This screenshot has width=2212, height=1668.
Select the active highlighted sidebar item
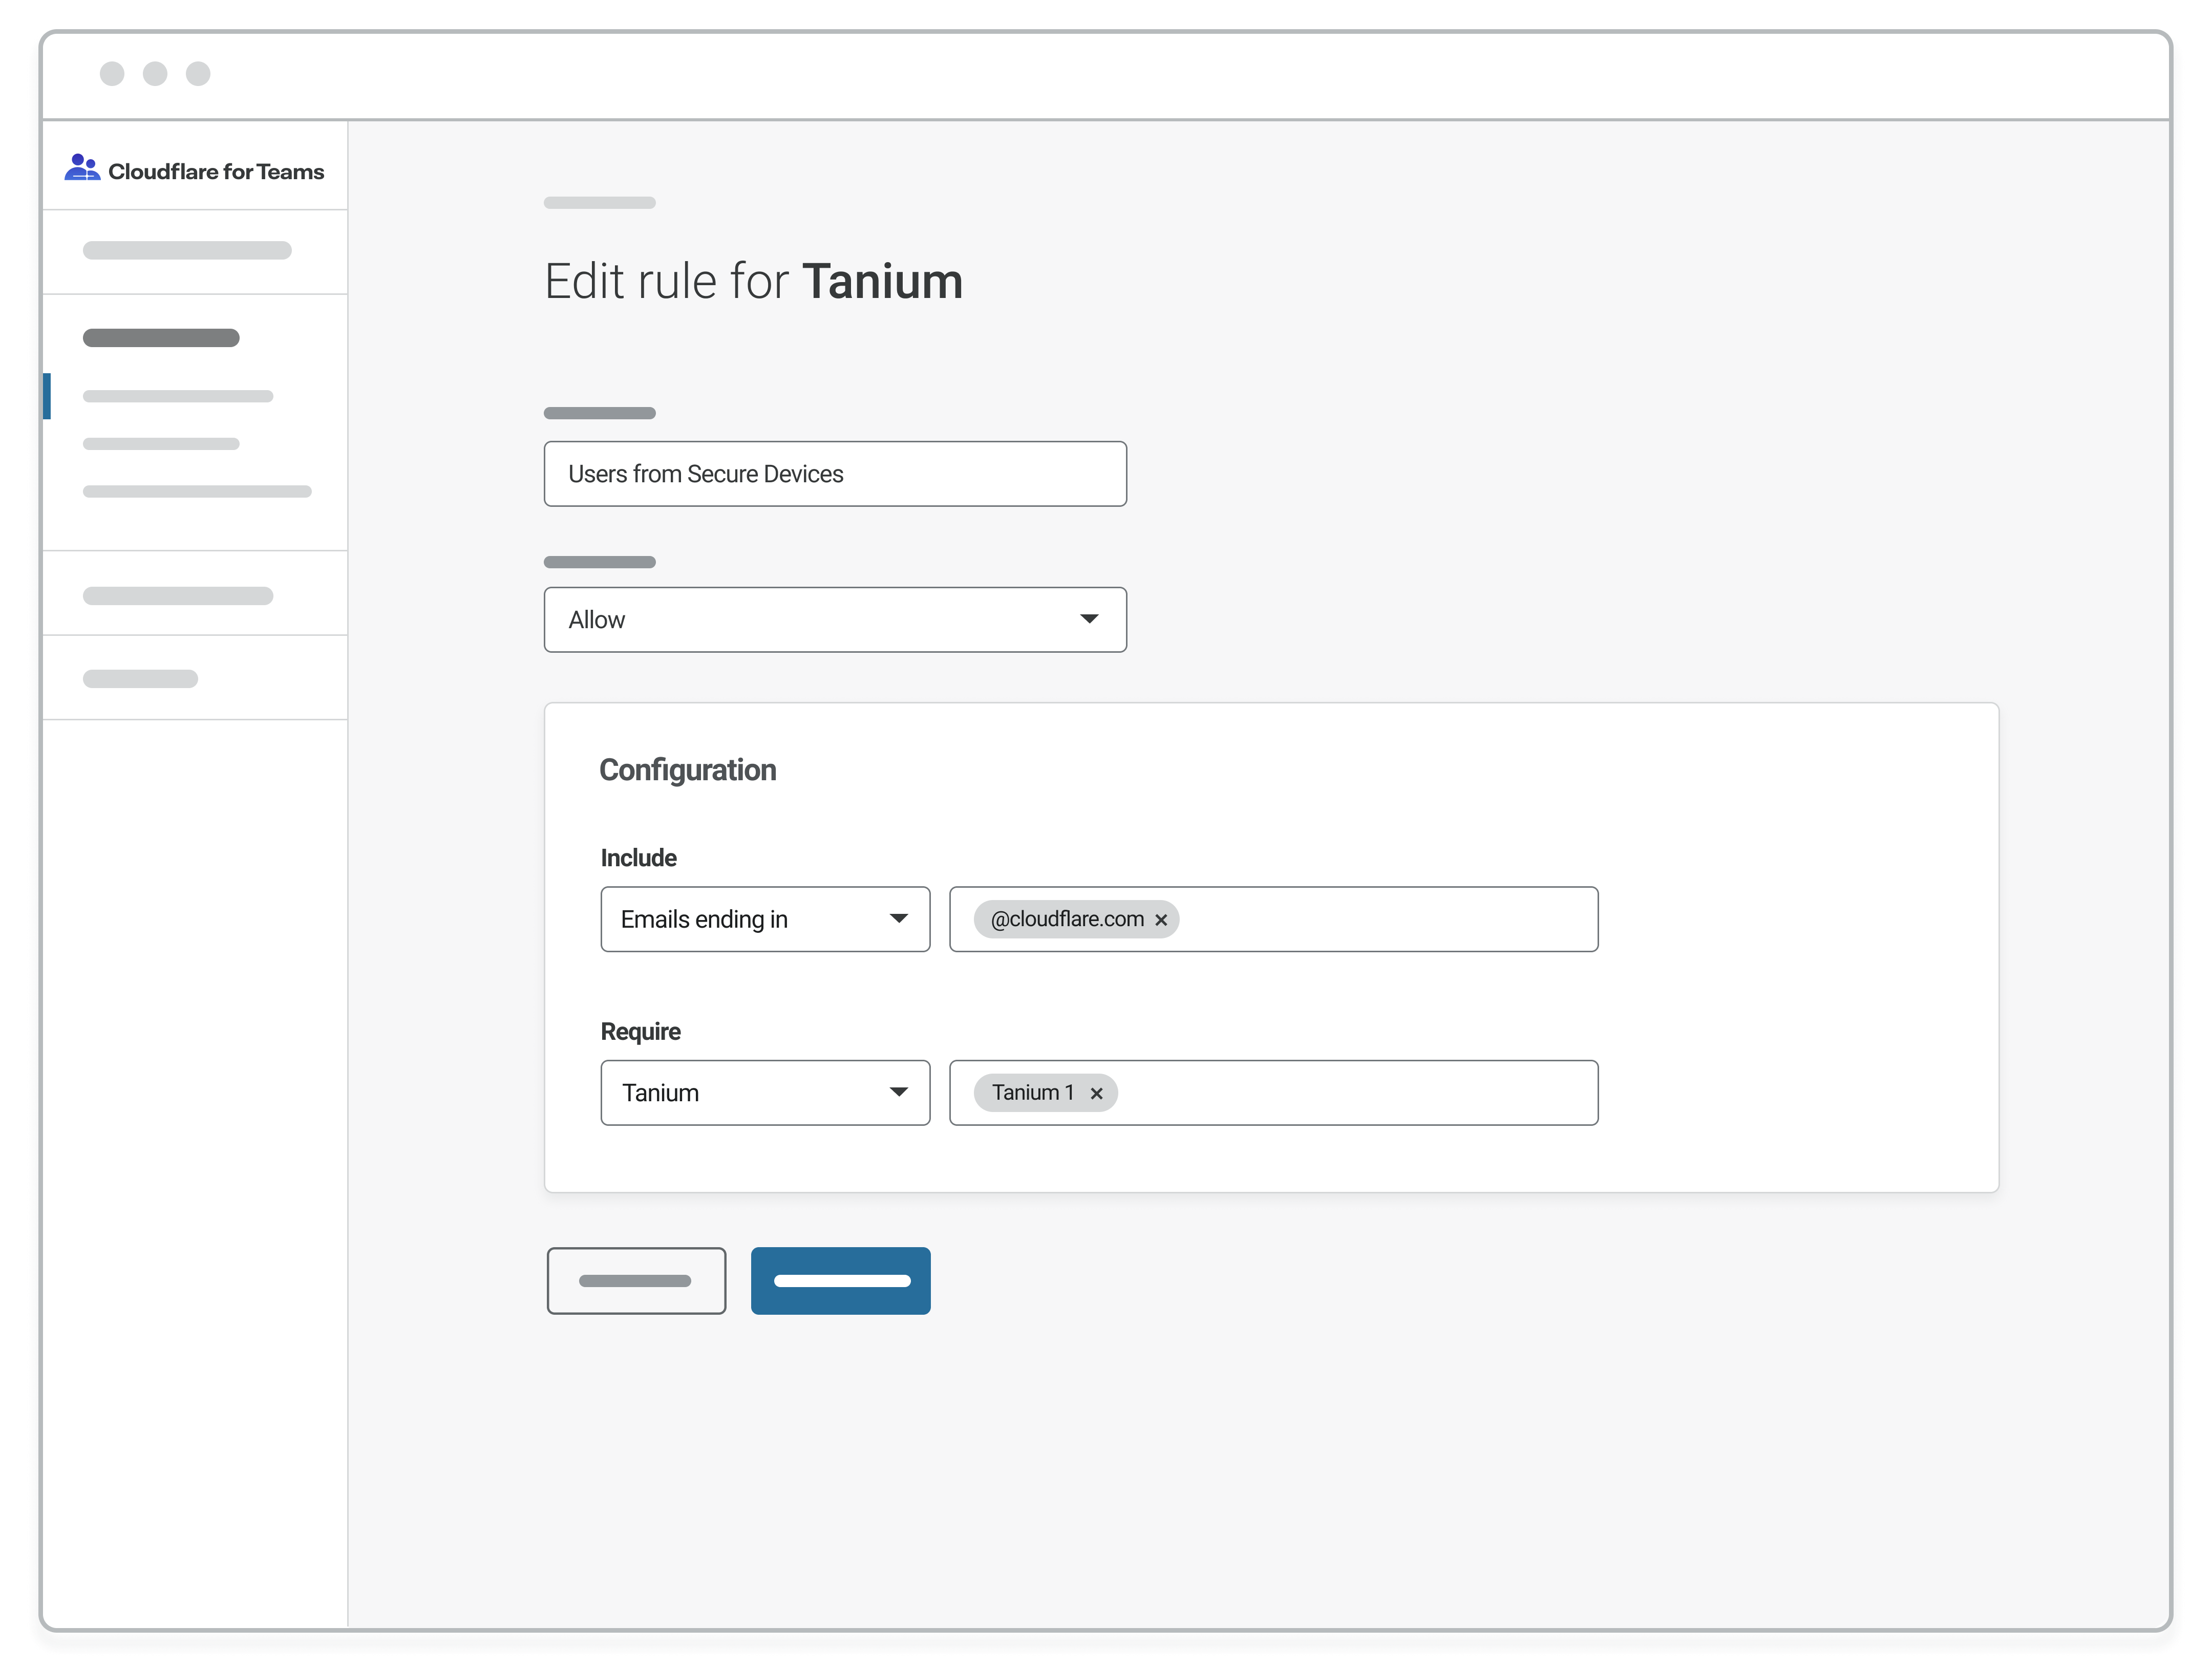pos(178,396)
